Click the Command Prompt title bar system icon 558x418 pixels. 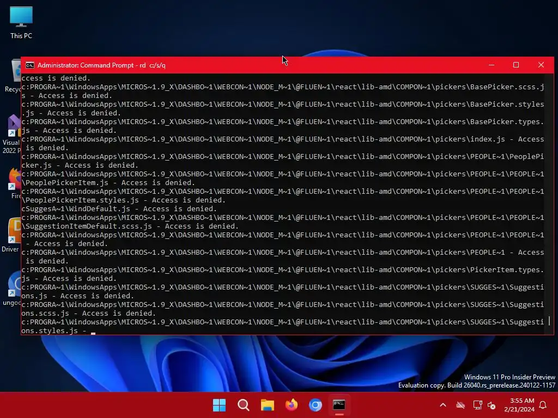pos(30,65)
